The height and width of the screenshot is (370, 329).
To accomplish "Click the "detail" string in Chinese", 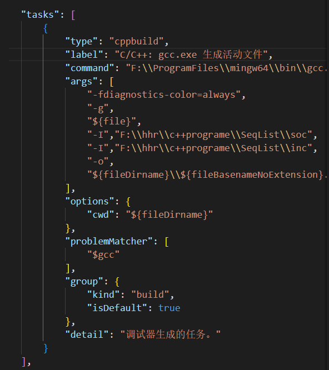I will [x=171, y=334].
